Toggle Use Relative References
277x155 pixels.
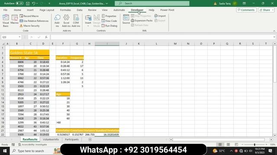coord(34,21)
